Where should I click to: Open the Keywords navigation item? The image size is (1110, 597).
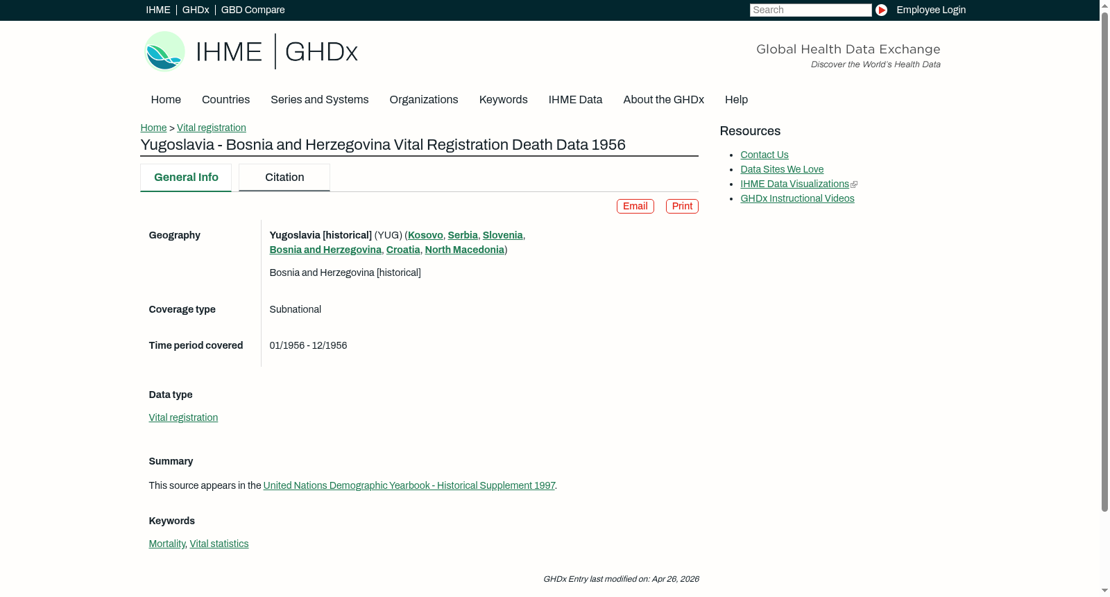503,100
